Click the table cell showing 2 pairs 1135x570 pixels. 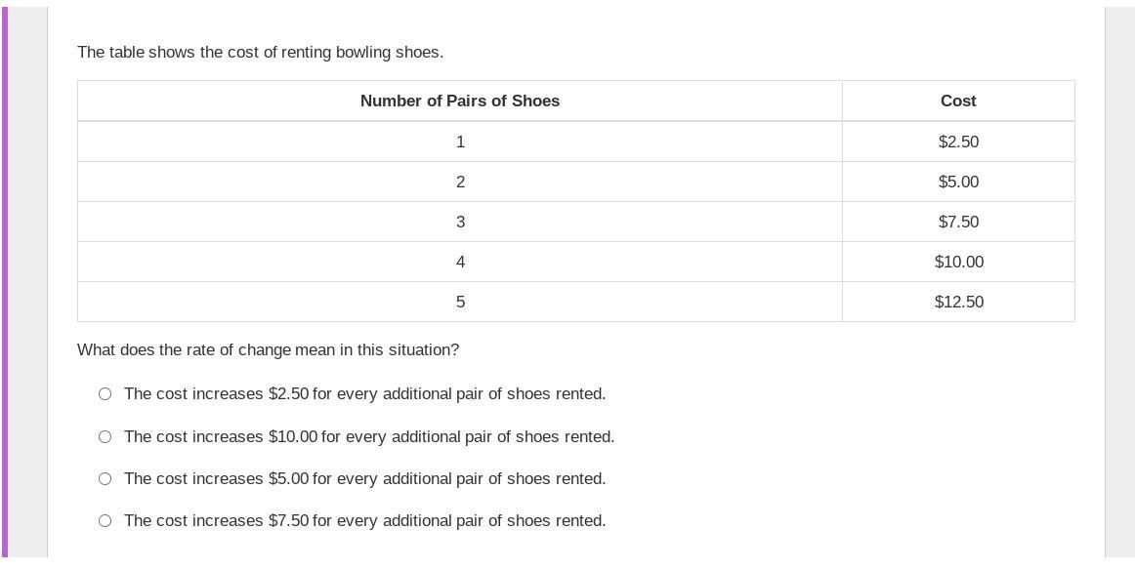pos(460,183)
